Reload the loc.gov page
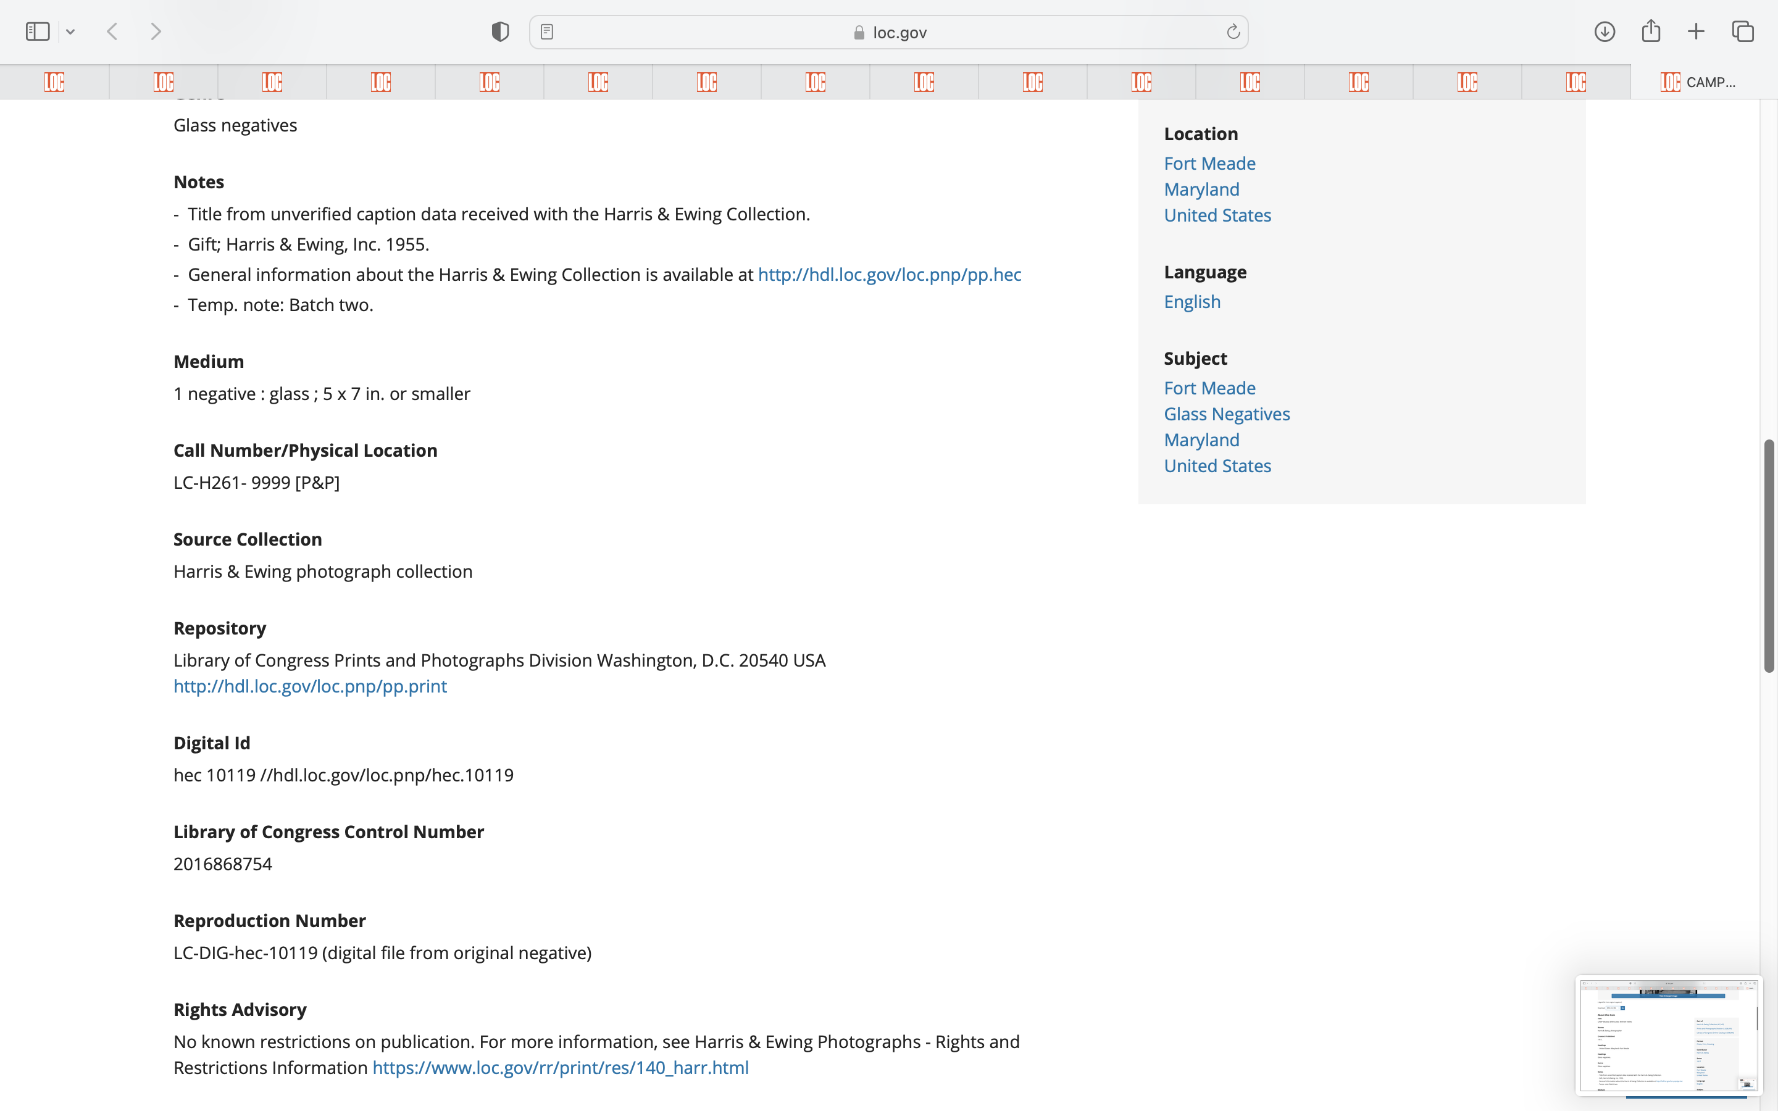 pos(1233,31)
